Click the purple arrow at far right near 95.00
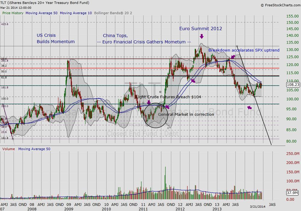This screenshot has height=211, width=301. coord(249,107)
